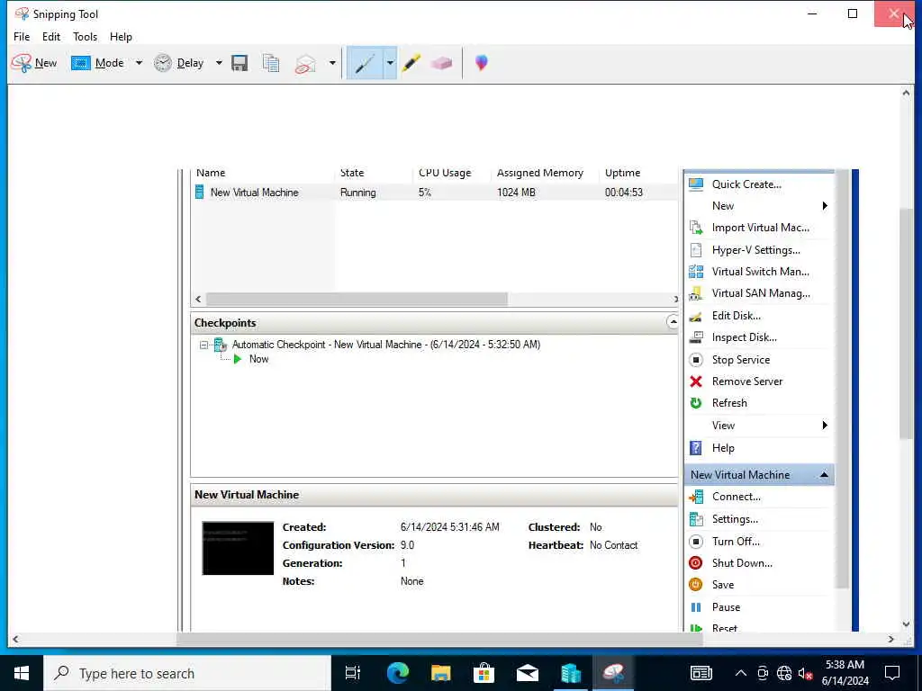This screenshot has width=922, height=691.
Task: Collapse the Automatic Checkpoint tree node
Action: (203, 345)
